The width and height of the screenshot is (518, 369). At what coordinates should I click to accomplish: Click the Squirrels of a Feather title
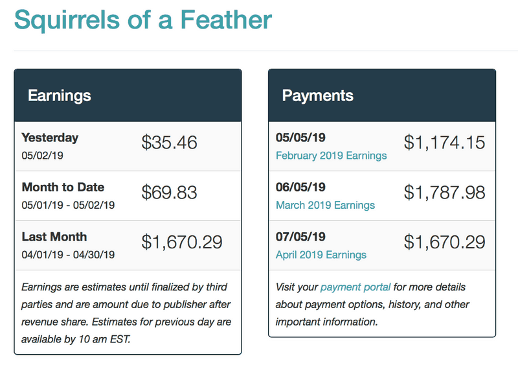(x=143, y=19)
